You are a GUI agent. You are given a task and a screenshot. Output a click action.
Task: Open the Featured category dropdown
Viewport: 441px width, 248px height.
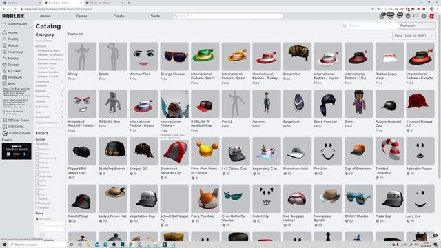(x=416, y=25)
